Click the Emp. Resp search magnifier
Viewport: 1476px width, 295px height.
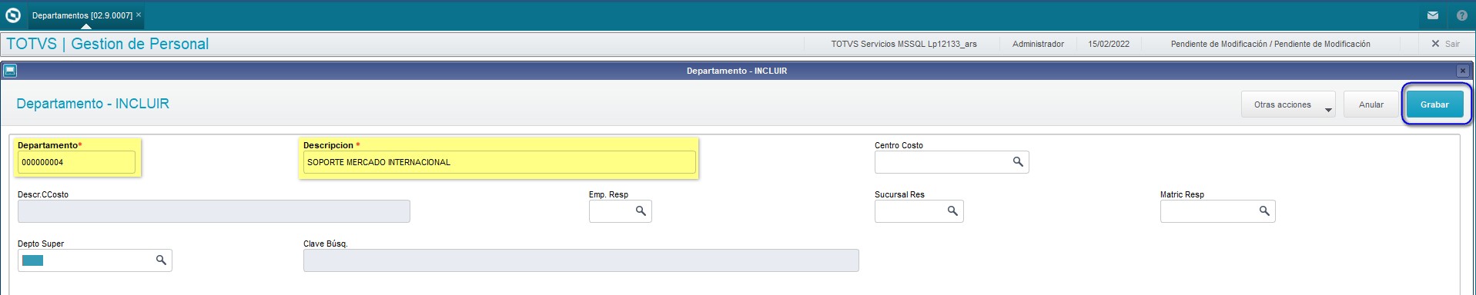641,211
